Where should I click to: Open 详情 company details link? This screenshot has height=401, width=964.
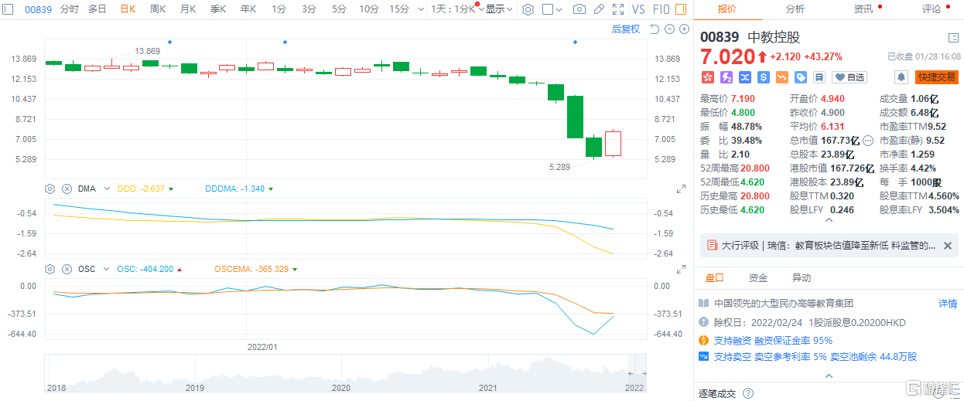point(947,304)
